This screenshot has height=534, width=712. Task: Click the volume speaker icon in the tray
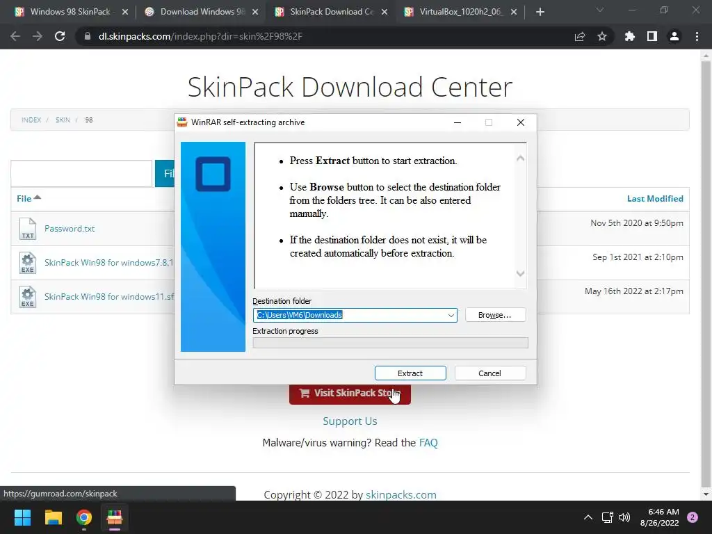pyautogui.click(x=624, y=517)
